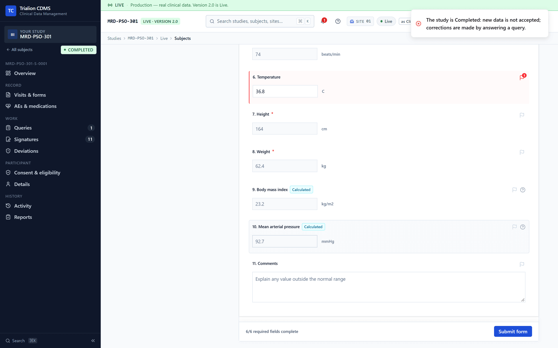Viewport: 558px width, 348px height.
Task: Open Search at bottom of sidebar
Action: tap(22, 340)
